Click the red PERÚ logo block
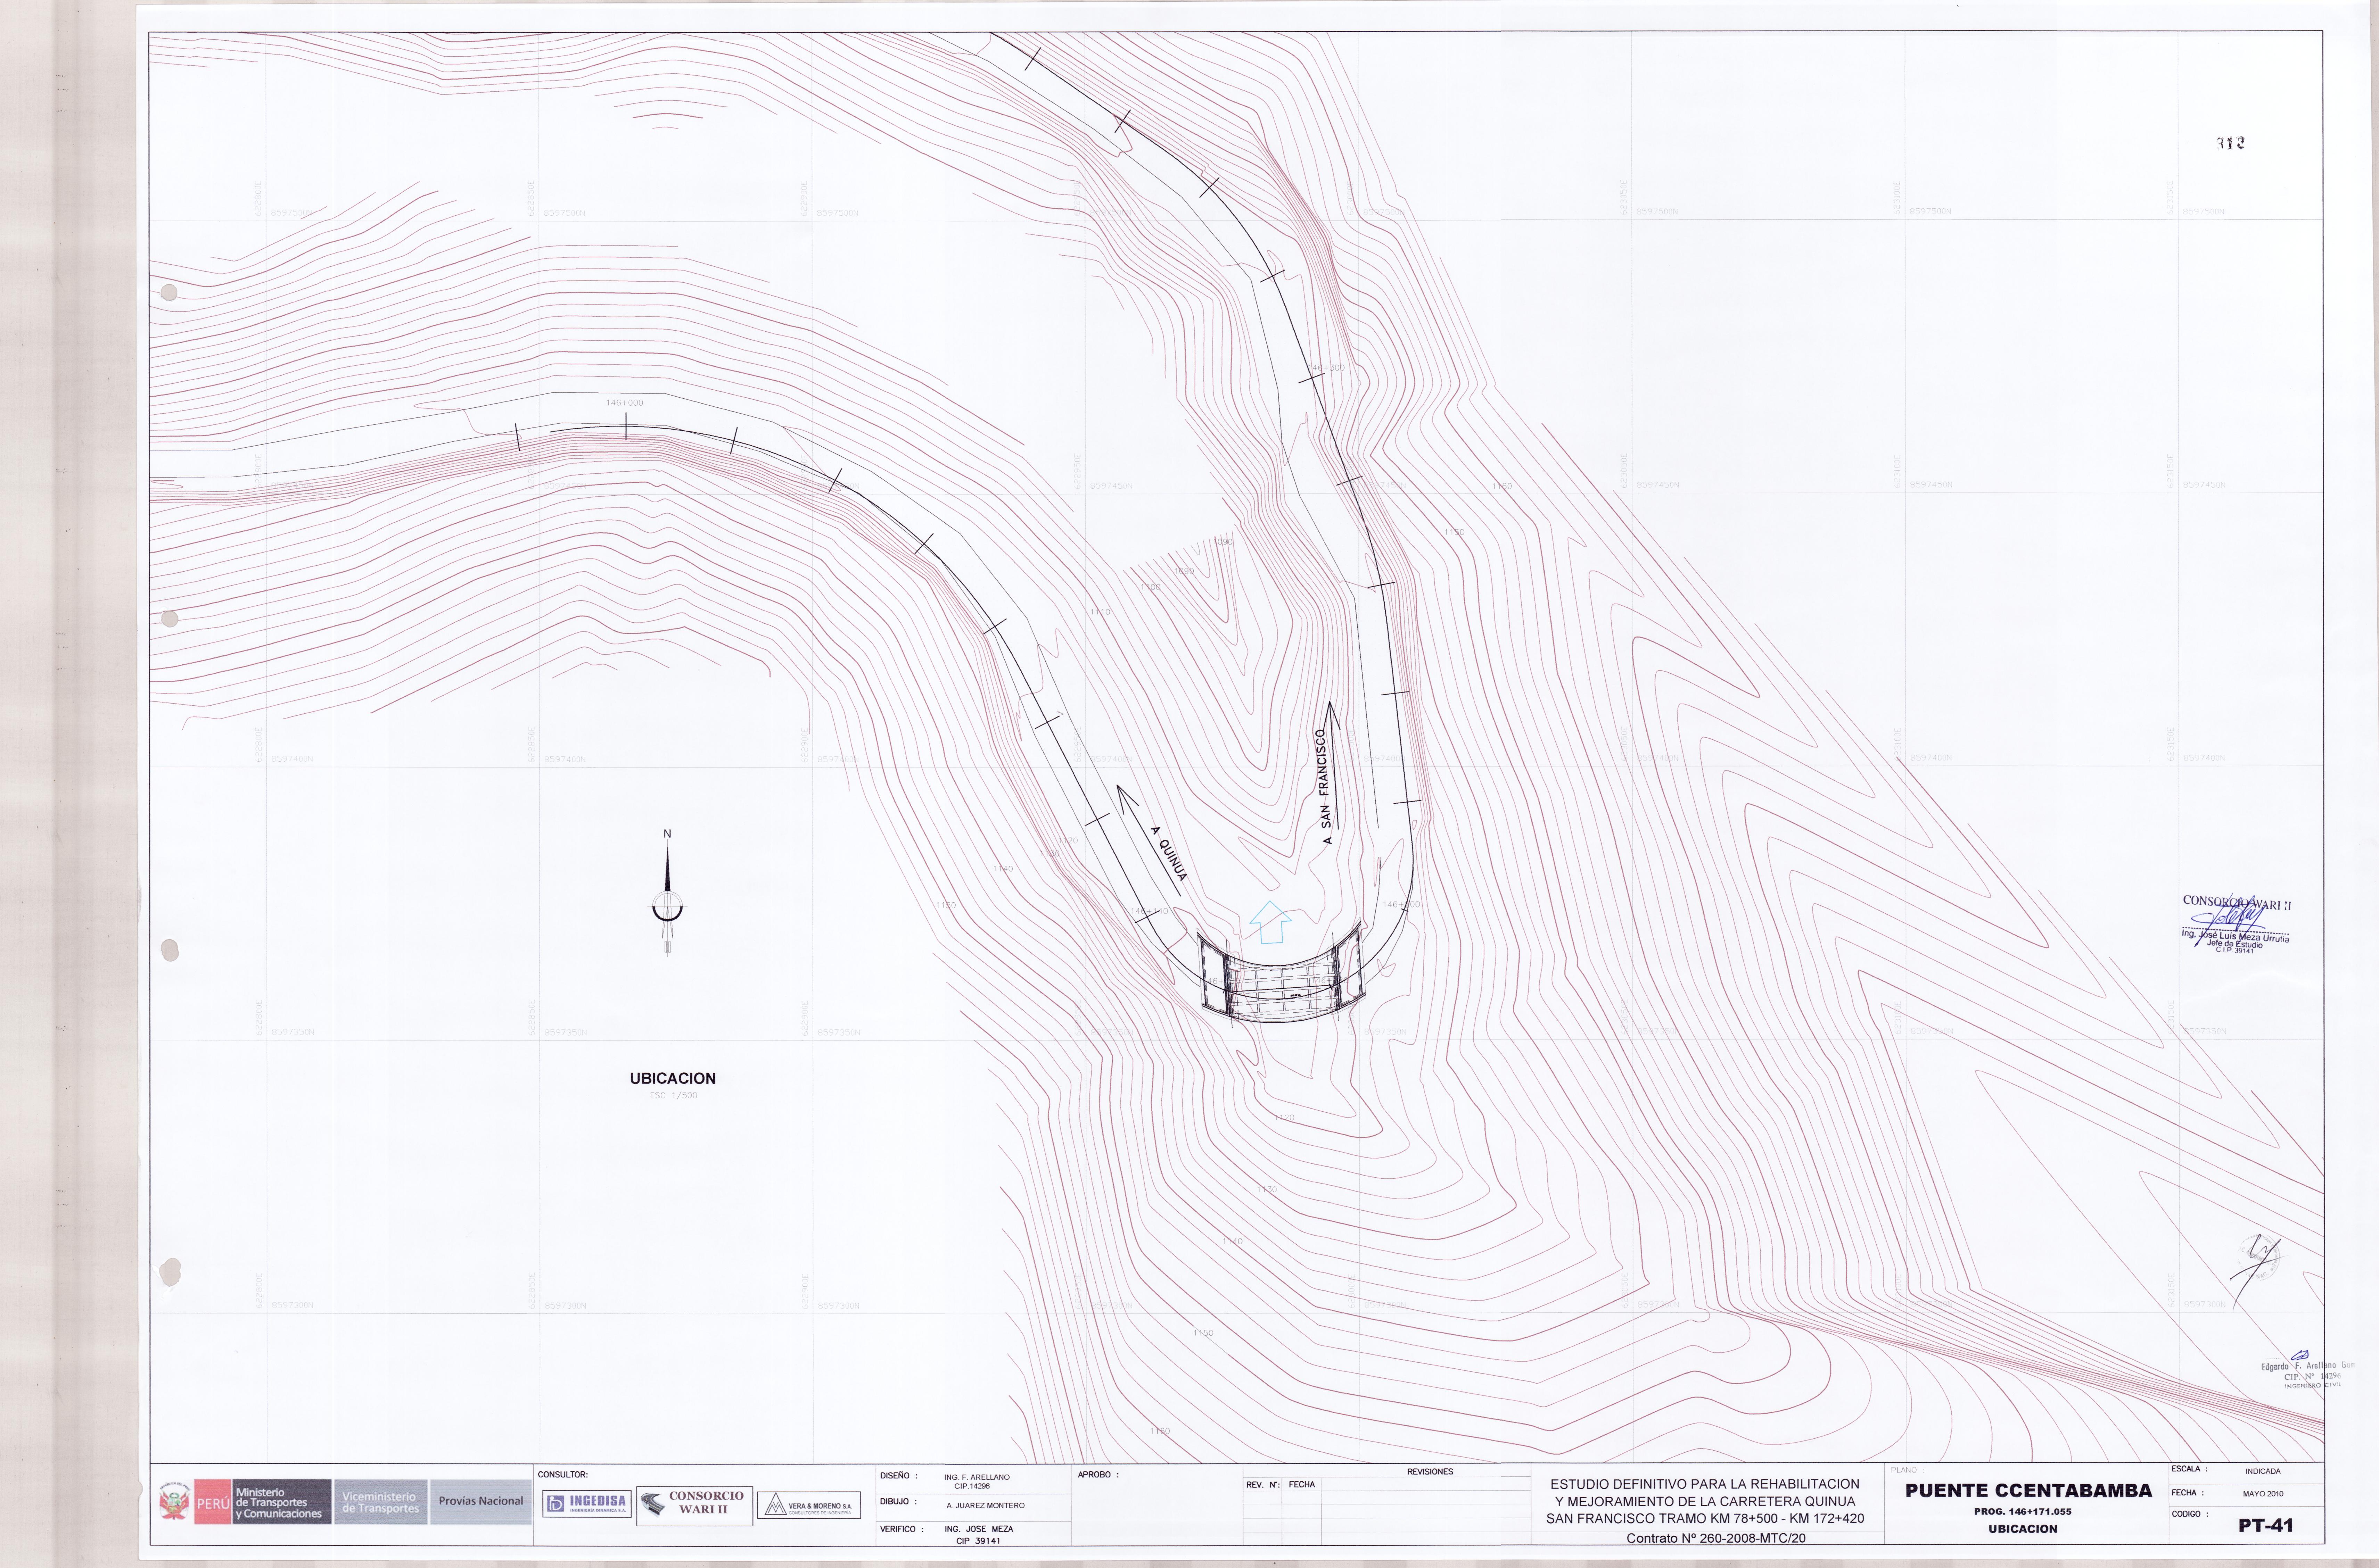This screenshot has height=1568, width=2379. click(x=213, y=1502)
